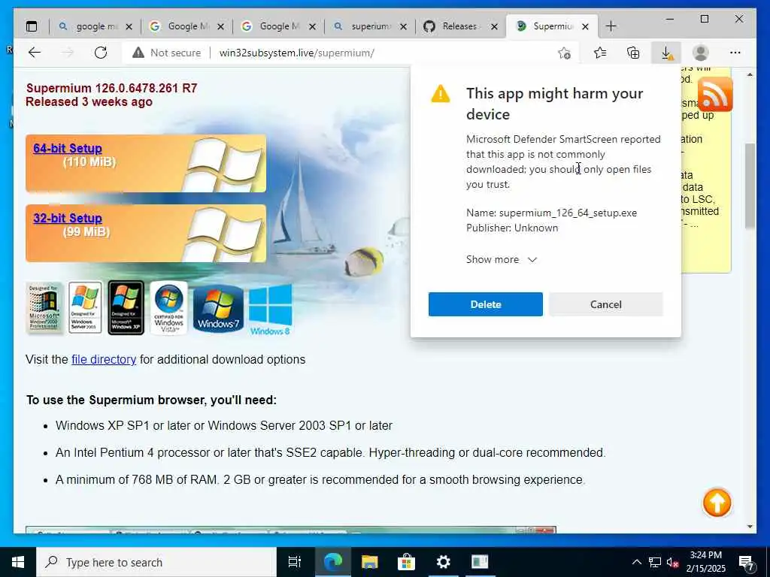The height and width of the screenshot is (577, 770).
Task: Click the last pinned taskbar app icon
Action: click(480, 562)
